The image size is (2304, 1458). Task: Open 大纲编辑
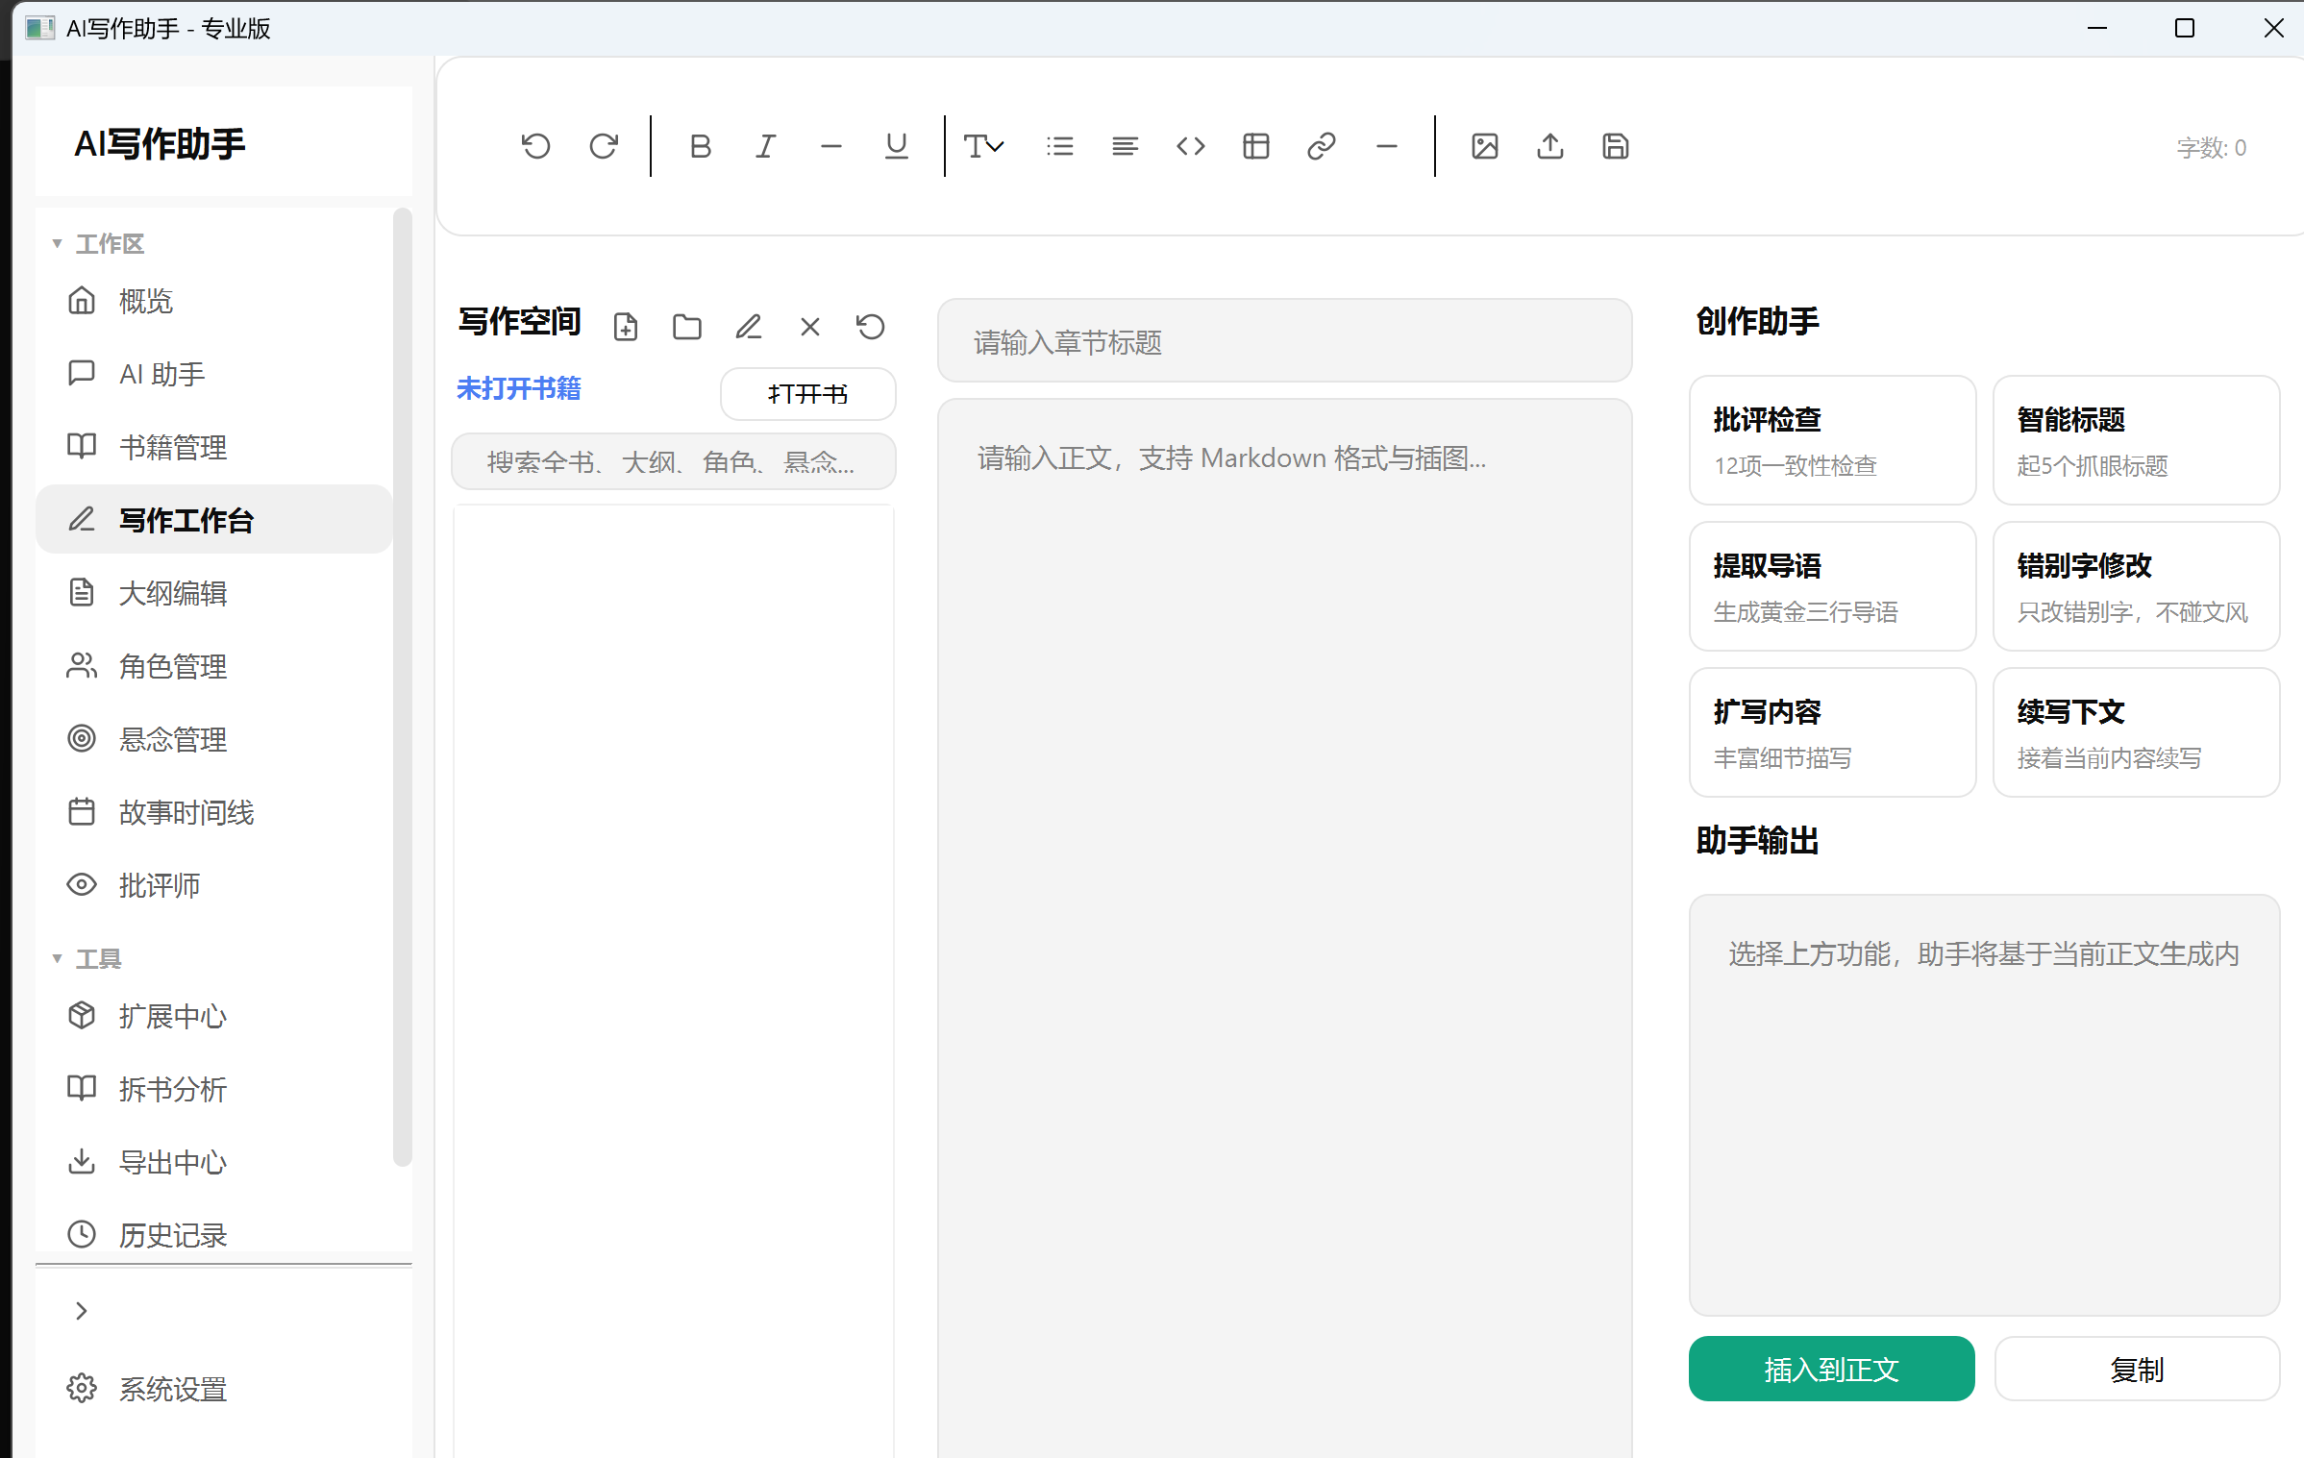[x=213, y=593]
